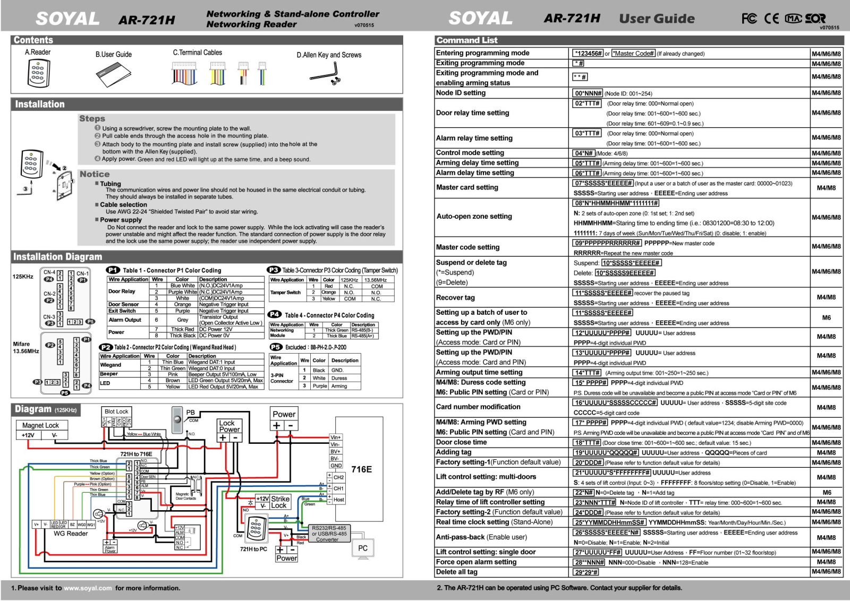850x601 pixels.
Task: Click the Allen Key and Screws image
Action: 325,74
